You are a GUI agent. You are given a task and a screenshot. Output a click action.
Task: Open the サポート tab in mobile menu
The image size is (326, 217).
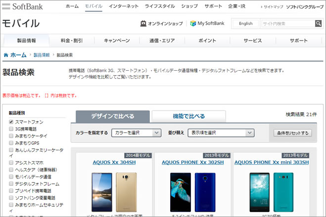pos(299,41)
